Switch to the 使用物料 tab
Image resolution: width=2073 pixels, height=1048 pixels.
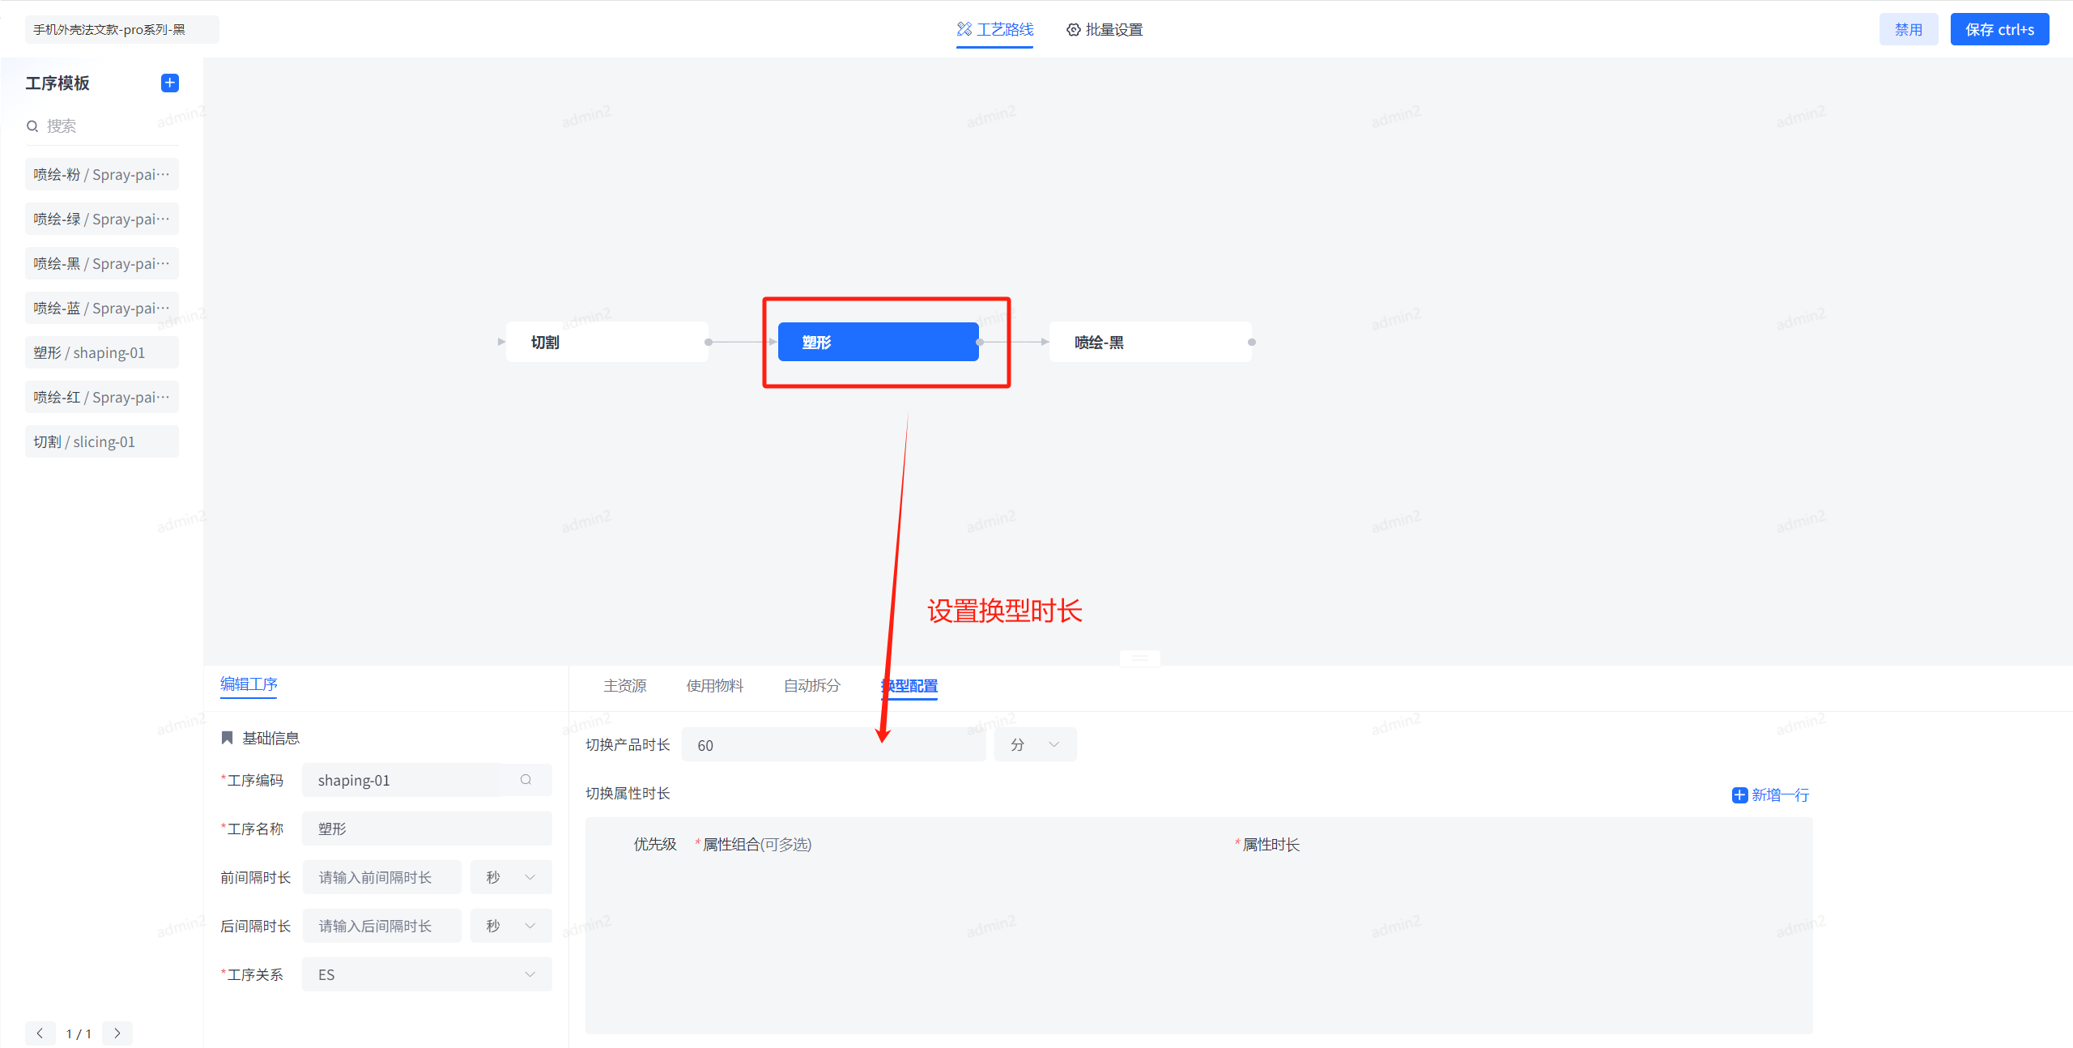715,686
